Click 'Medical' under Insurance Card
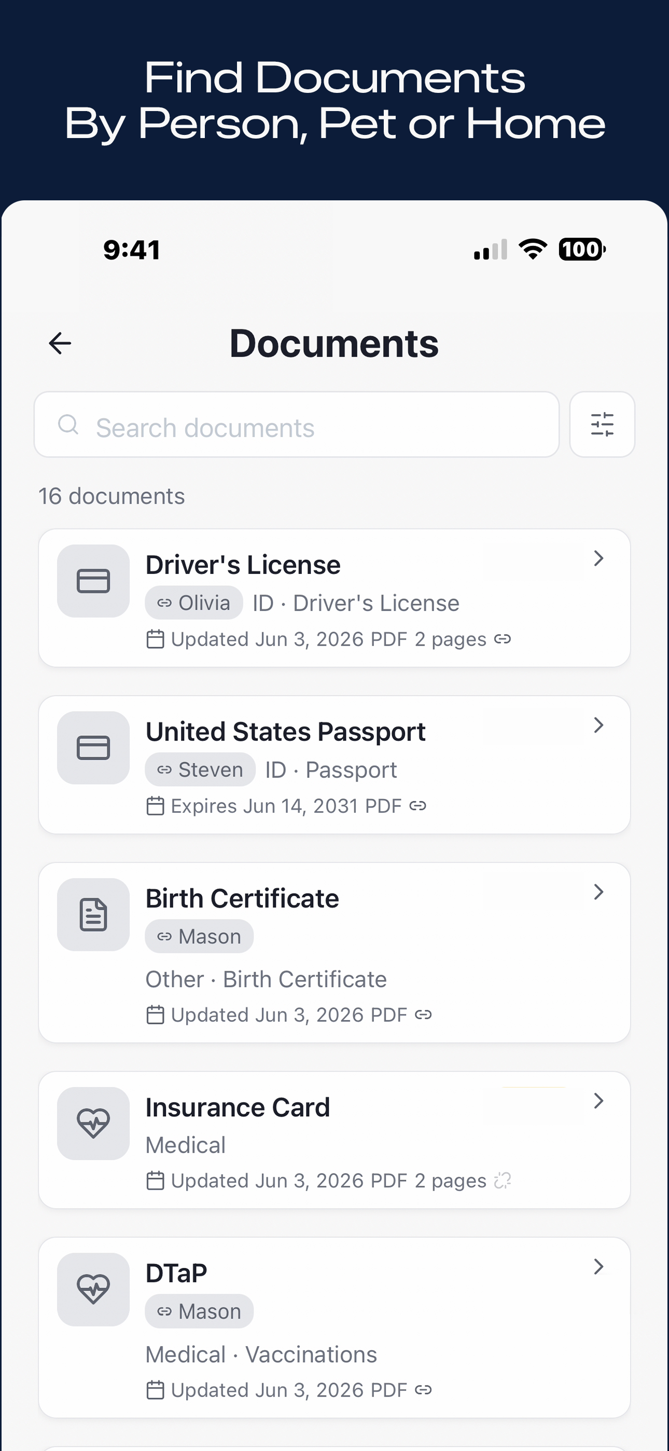The width and height of the screenshot is (669, 1451). (186, 1145)
